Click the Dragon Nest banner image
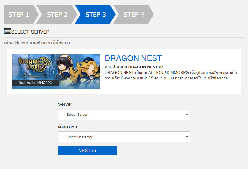Image resolution: width=248 pixels, height=169 pixels. 56,72
